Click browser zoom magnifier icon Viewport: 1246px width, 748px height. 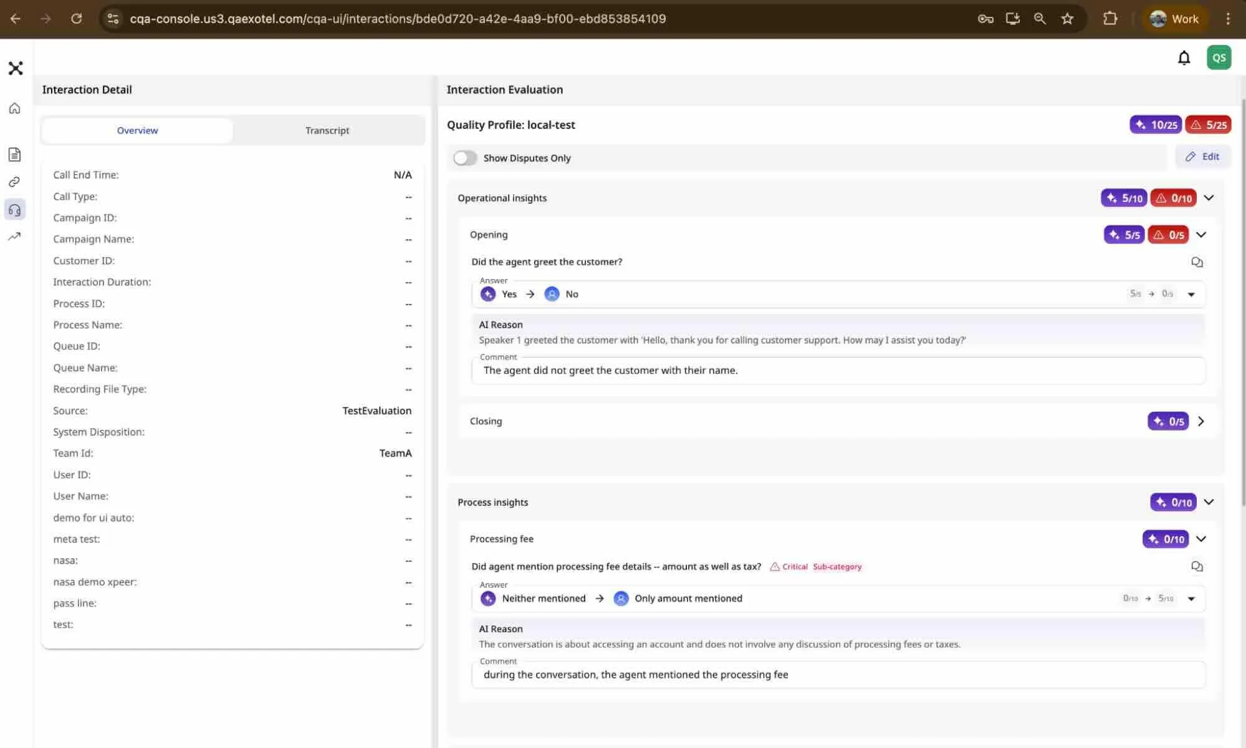click(1040, 19)
